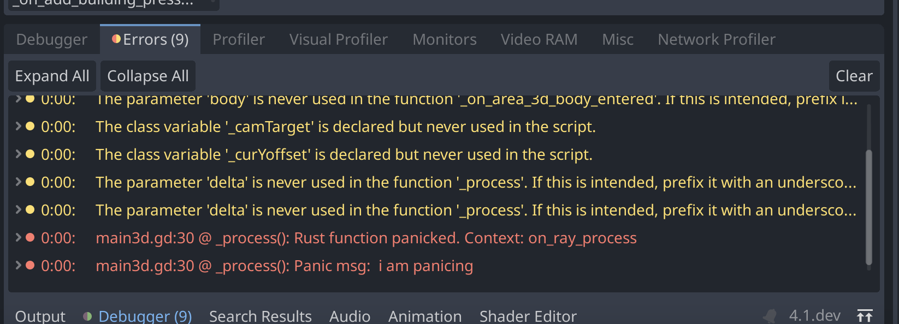The height and width of the screenshot is (324, 899).
Task: Open the Misc tab
Action: pos(617,39)
